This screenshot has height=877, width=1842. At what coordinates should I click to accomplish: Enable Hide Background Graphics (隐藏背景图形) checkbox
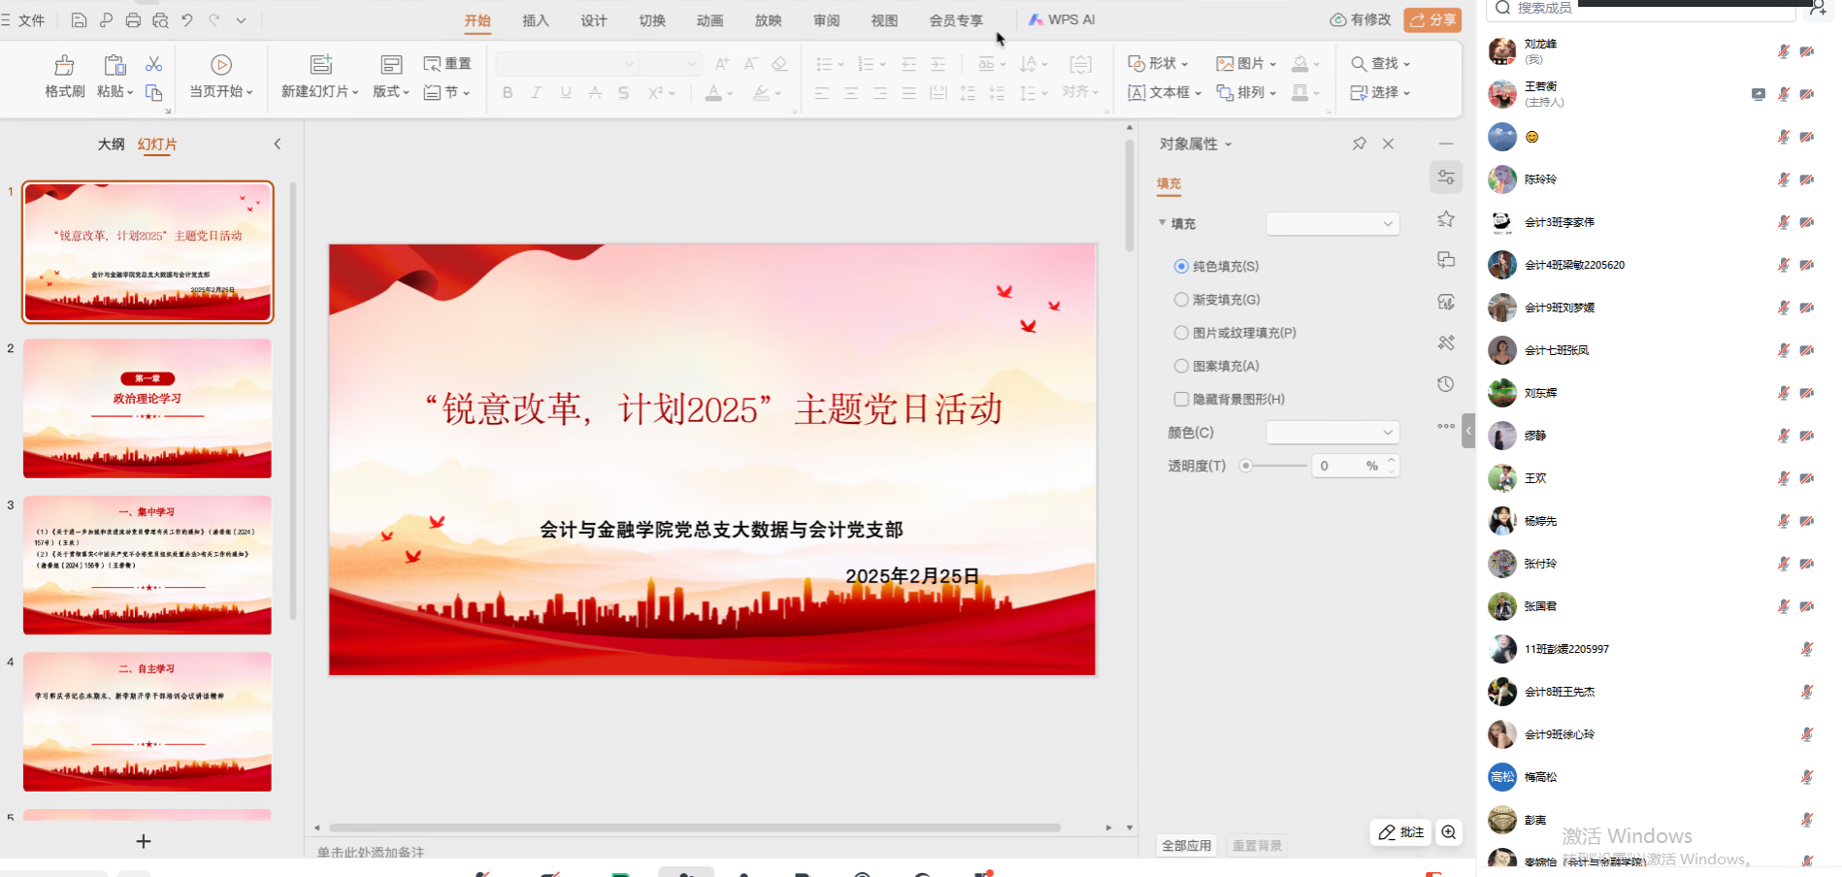[1181, 399]
